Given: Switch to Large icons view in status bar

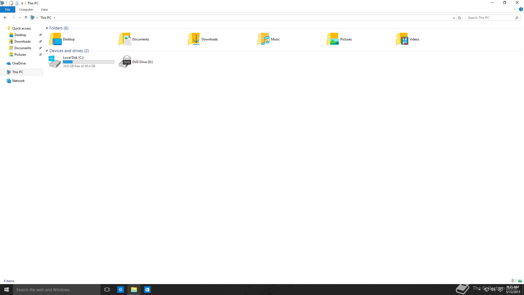Looking at the screenshot, I should coord(520,281).
